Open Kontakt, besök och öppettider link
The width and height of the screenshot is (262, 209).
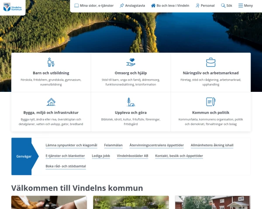coord(179,156)
